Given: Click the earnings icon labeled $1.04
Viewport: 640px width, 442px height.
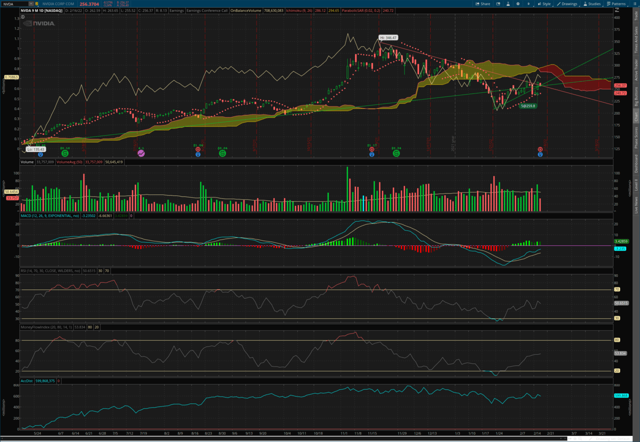Looking at the screenshot, I should [x=198, y=149].
